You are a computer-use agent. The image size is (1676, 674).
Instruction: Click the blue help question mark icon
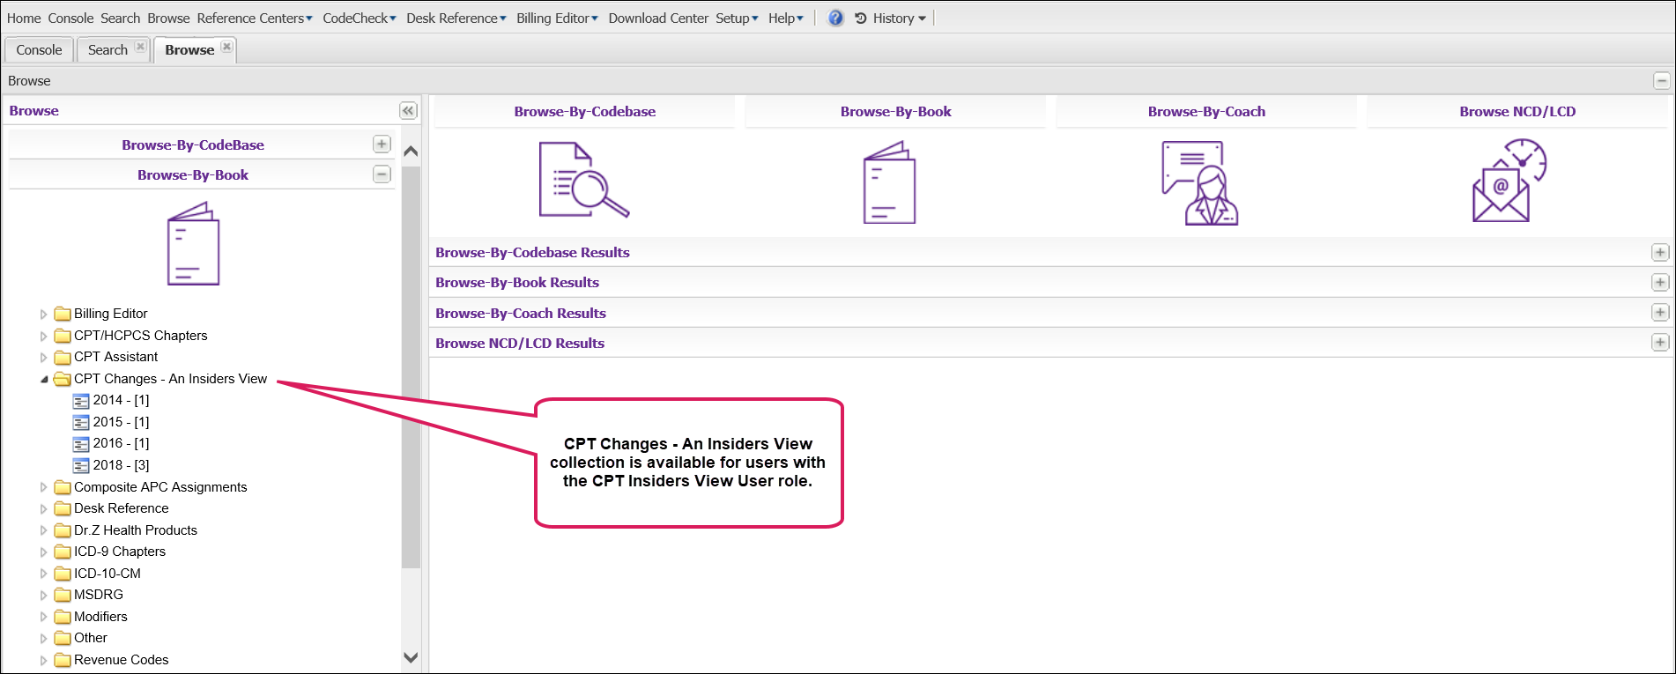coord(835,19)
